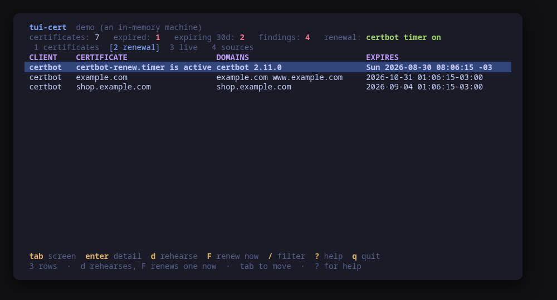Click the EXPIRES column header
The image size is (557, 300).
coord(382,57)
